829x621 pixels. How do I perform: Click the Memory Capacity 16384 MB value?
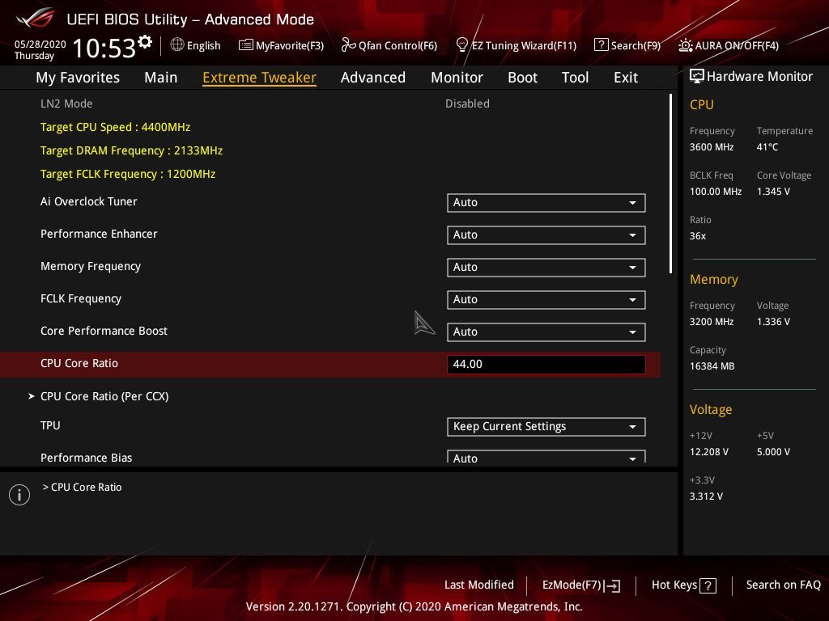(712, 366)
